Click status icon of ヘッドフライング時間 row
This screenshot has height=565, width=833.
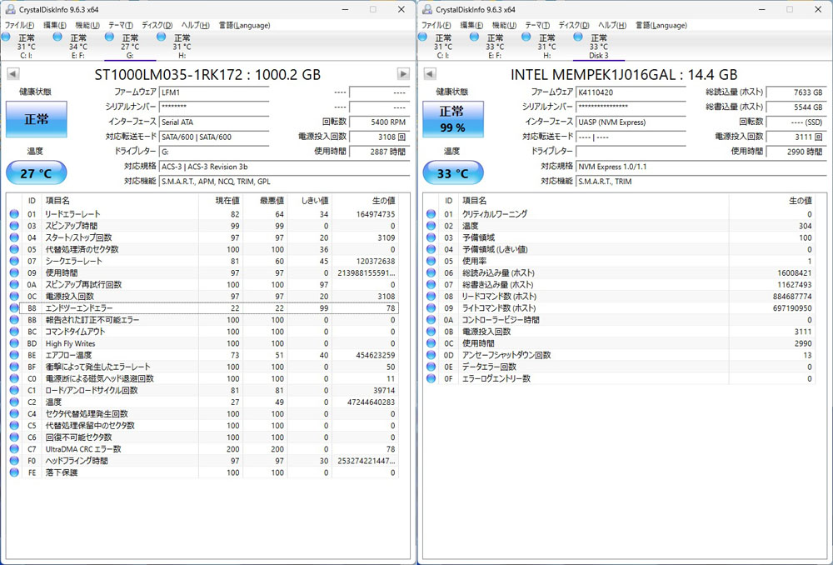(x=14, y=461)
